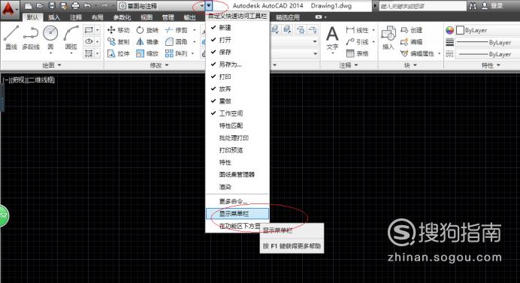Select the Line (直线) drawing tool
The height and width of the screenshot is (283, 520).
(x=11, y=37)
